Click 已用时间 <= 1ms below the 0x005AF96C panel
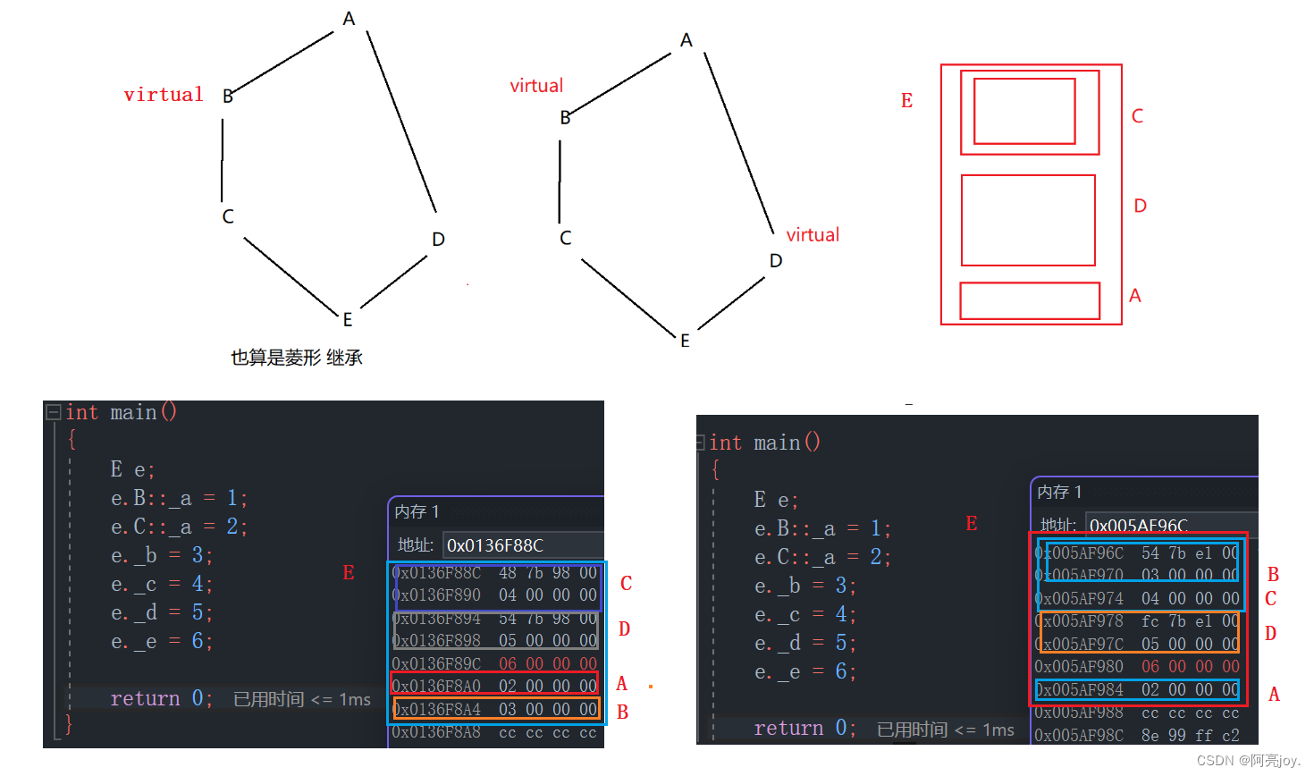This screenshot has width=1314, height=776. [946, 730]
